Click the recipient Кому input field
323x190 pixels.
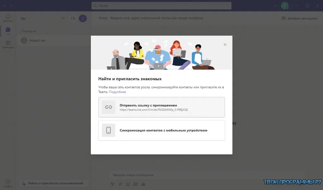[x=156, y=18]
